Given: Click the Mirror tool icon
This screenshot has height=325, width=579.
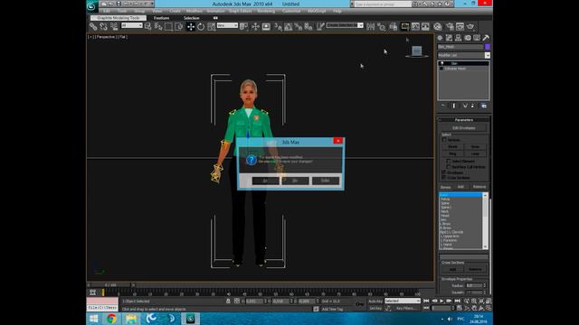Looking at the screenshot, I should pyautogui.click(x=370, y=26).
